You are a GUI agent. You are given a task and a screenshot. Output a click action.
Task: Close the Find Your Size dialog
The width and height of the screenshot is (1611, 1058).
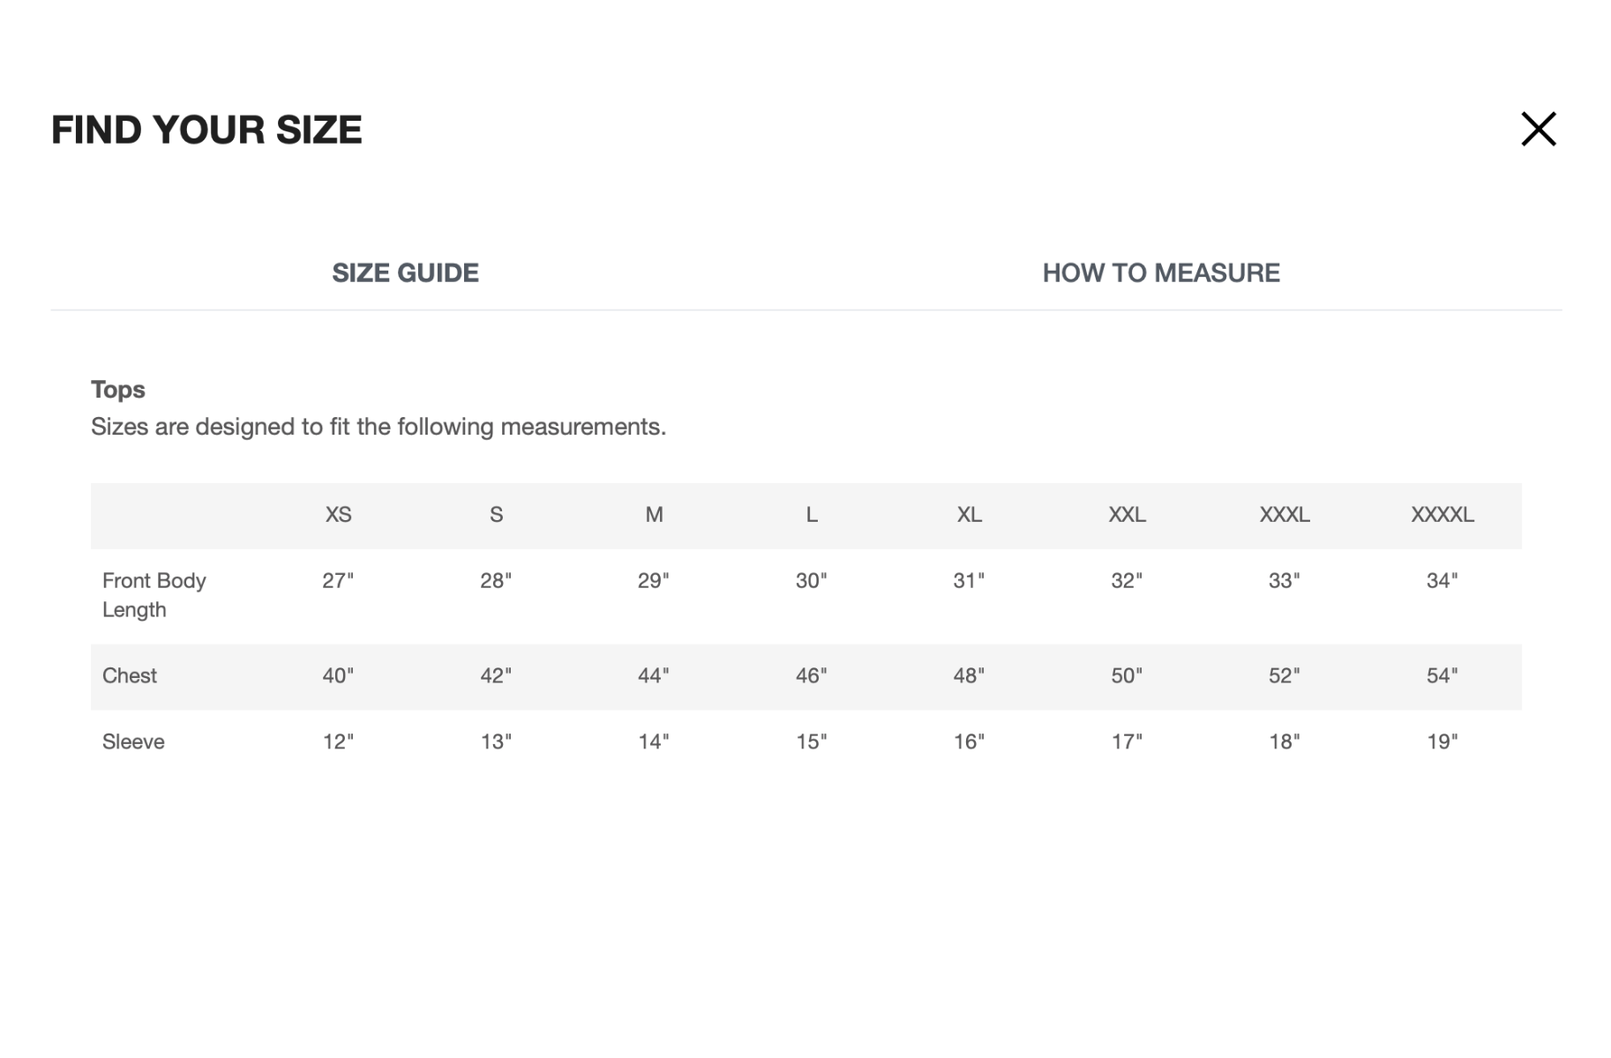coord(1538,129)
